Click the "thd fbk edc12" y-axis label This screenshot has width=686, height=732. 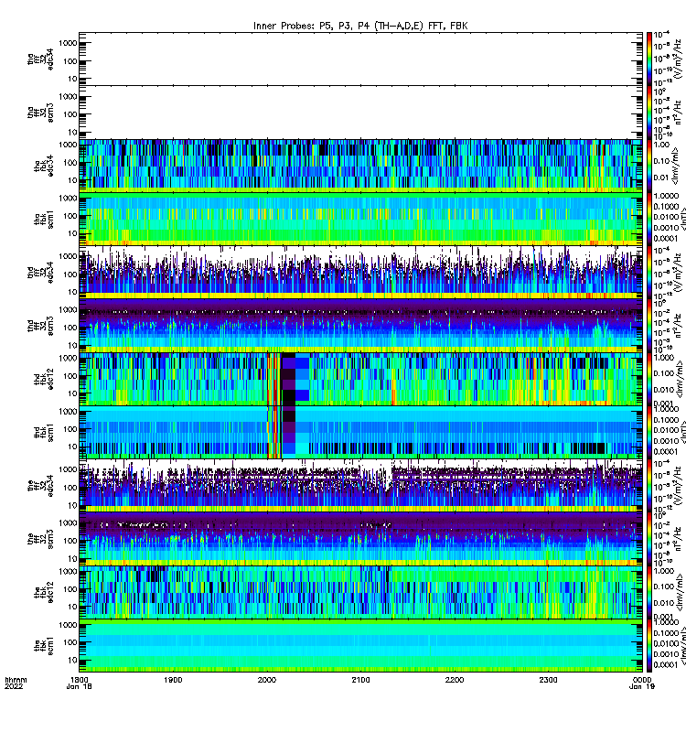pyautogui.click(x=44, y=379)
